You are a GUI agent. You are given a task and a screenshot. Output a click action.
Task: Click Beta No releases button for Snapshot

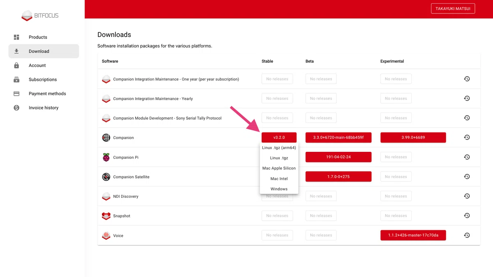point(321,216)
